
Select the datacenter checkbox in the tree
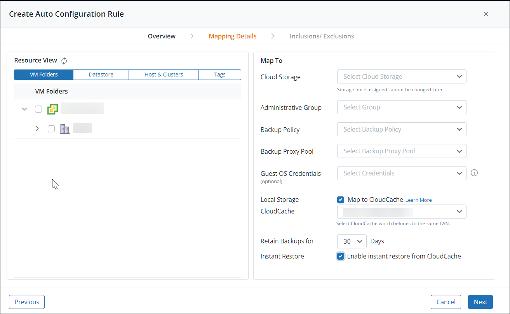click(51, 128)
